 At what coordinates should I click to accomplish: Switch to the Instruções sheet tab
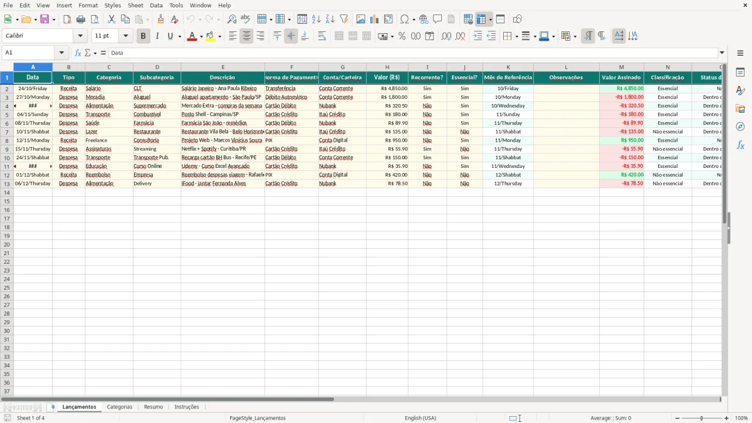(187, 407)
